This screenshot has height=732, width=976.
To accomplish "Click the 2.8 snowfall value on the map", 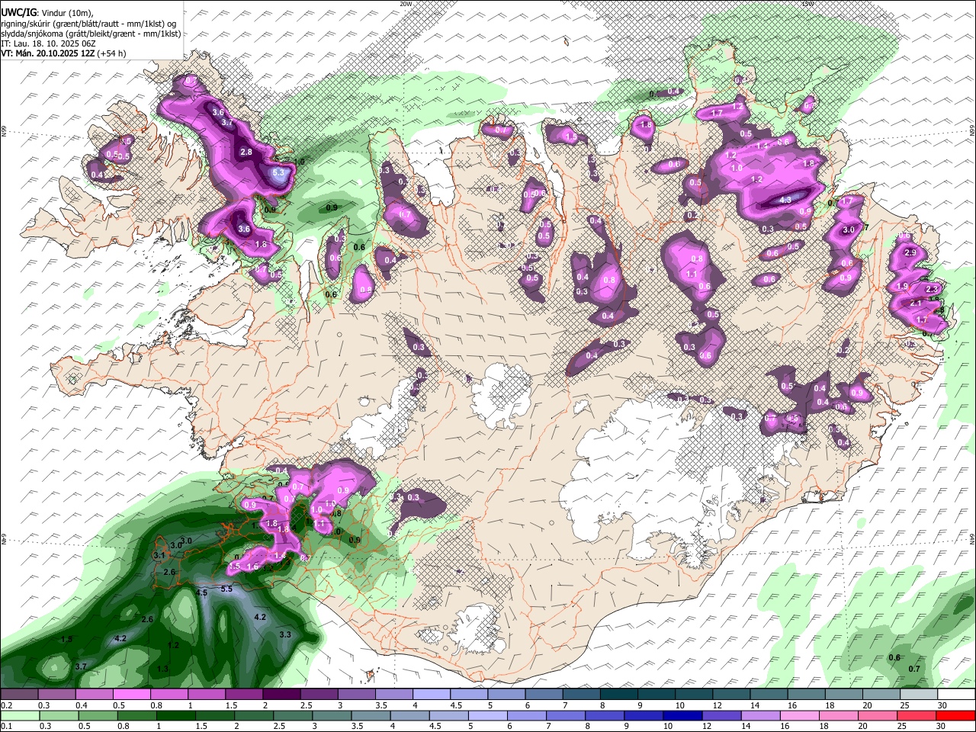I will coord(246,152).
